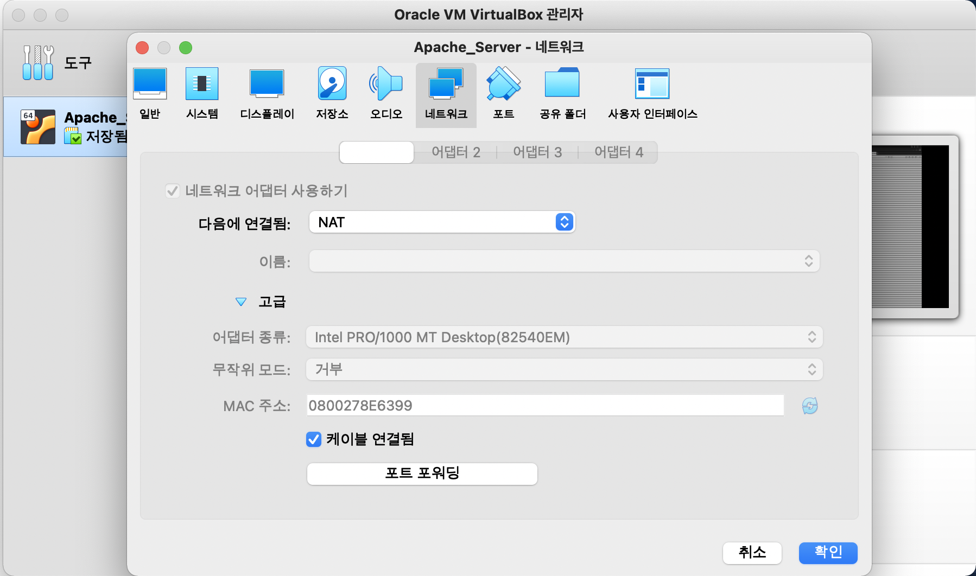
Task: Click the VM preview thumbnail in Manager window
Action: 911,227
